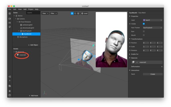Click the video camera icon in the left sidebar
The height and width of the screenshot is (107, 171).
pyautogui.click(x=10, y=19)
